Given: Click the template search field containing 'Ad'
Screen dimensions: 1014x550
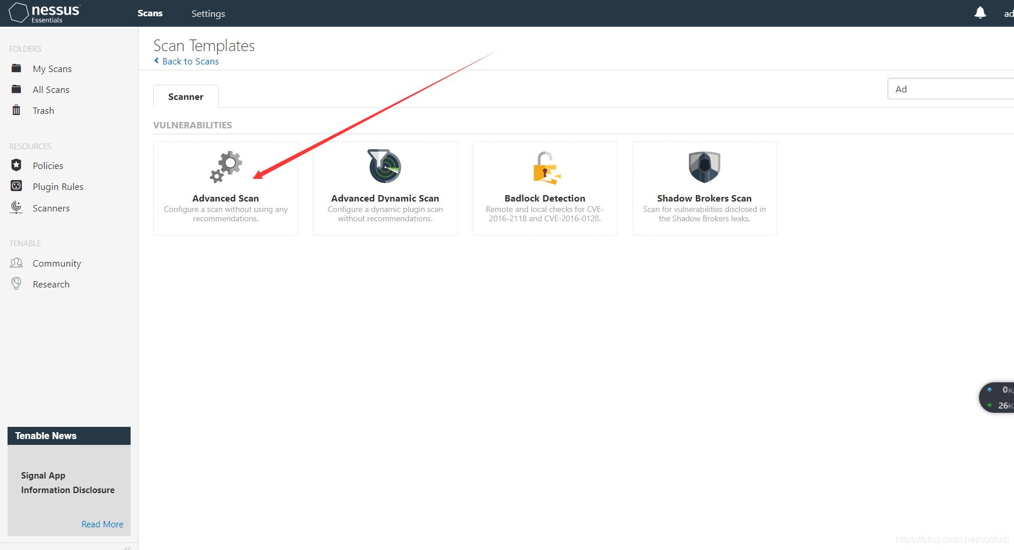Looking at the screenshot, I should pyautogui.click(x=951, y=89).
